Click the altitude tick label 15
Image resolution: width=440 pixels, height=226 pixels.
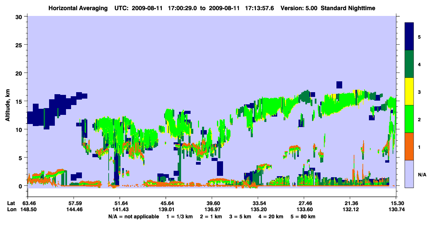(x=20, y=101)
